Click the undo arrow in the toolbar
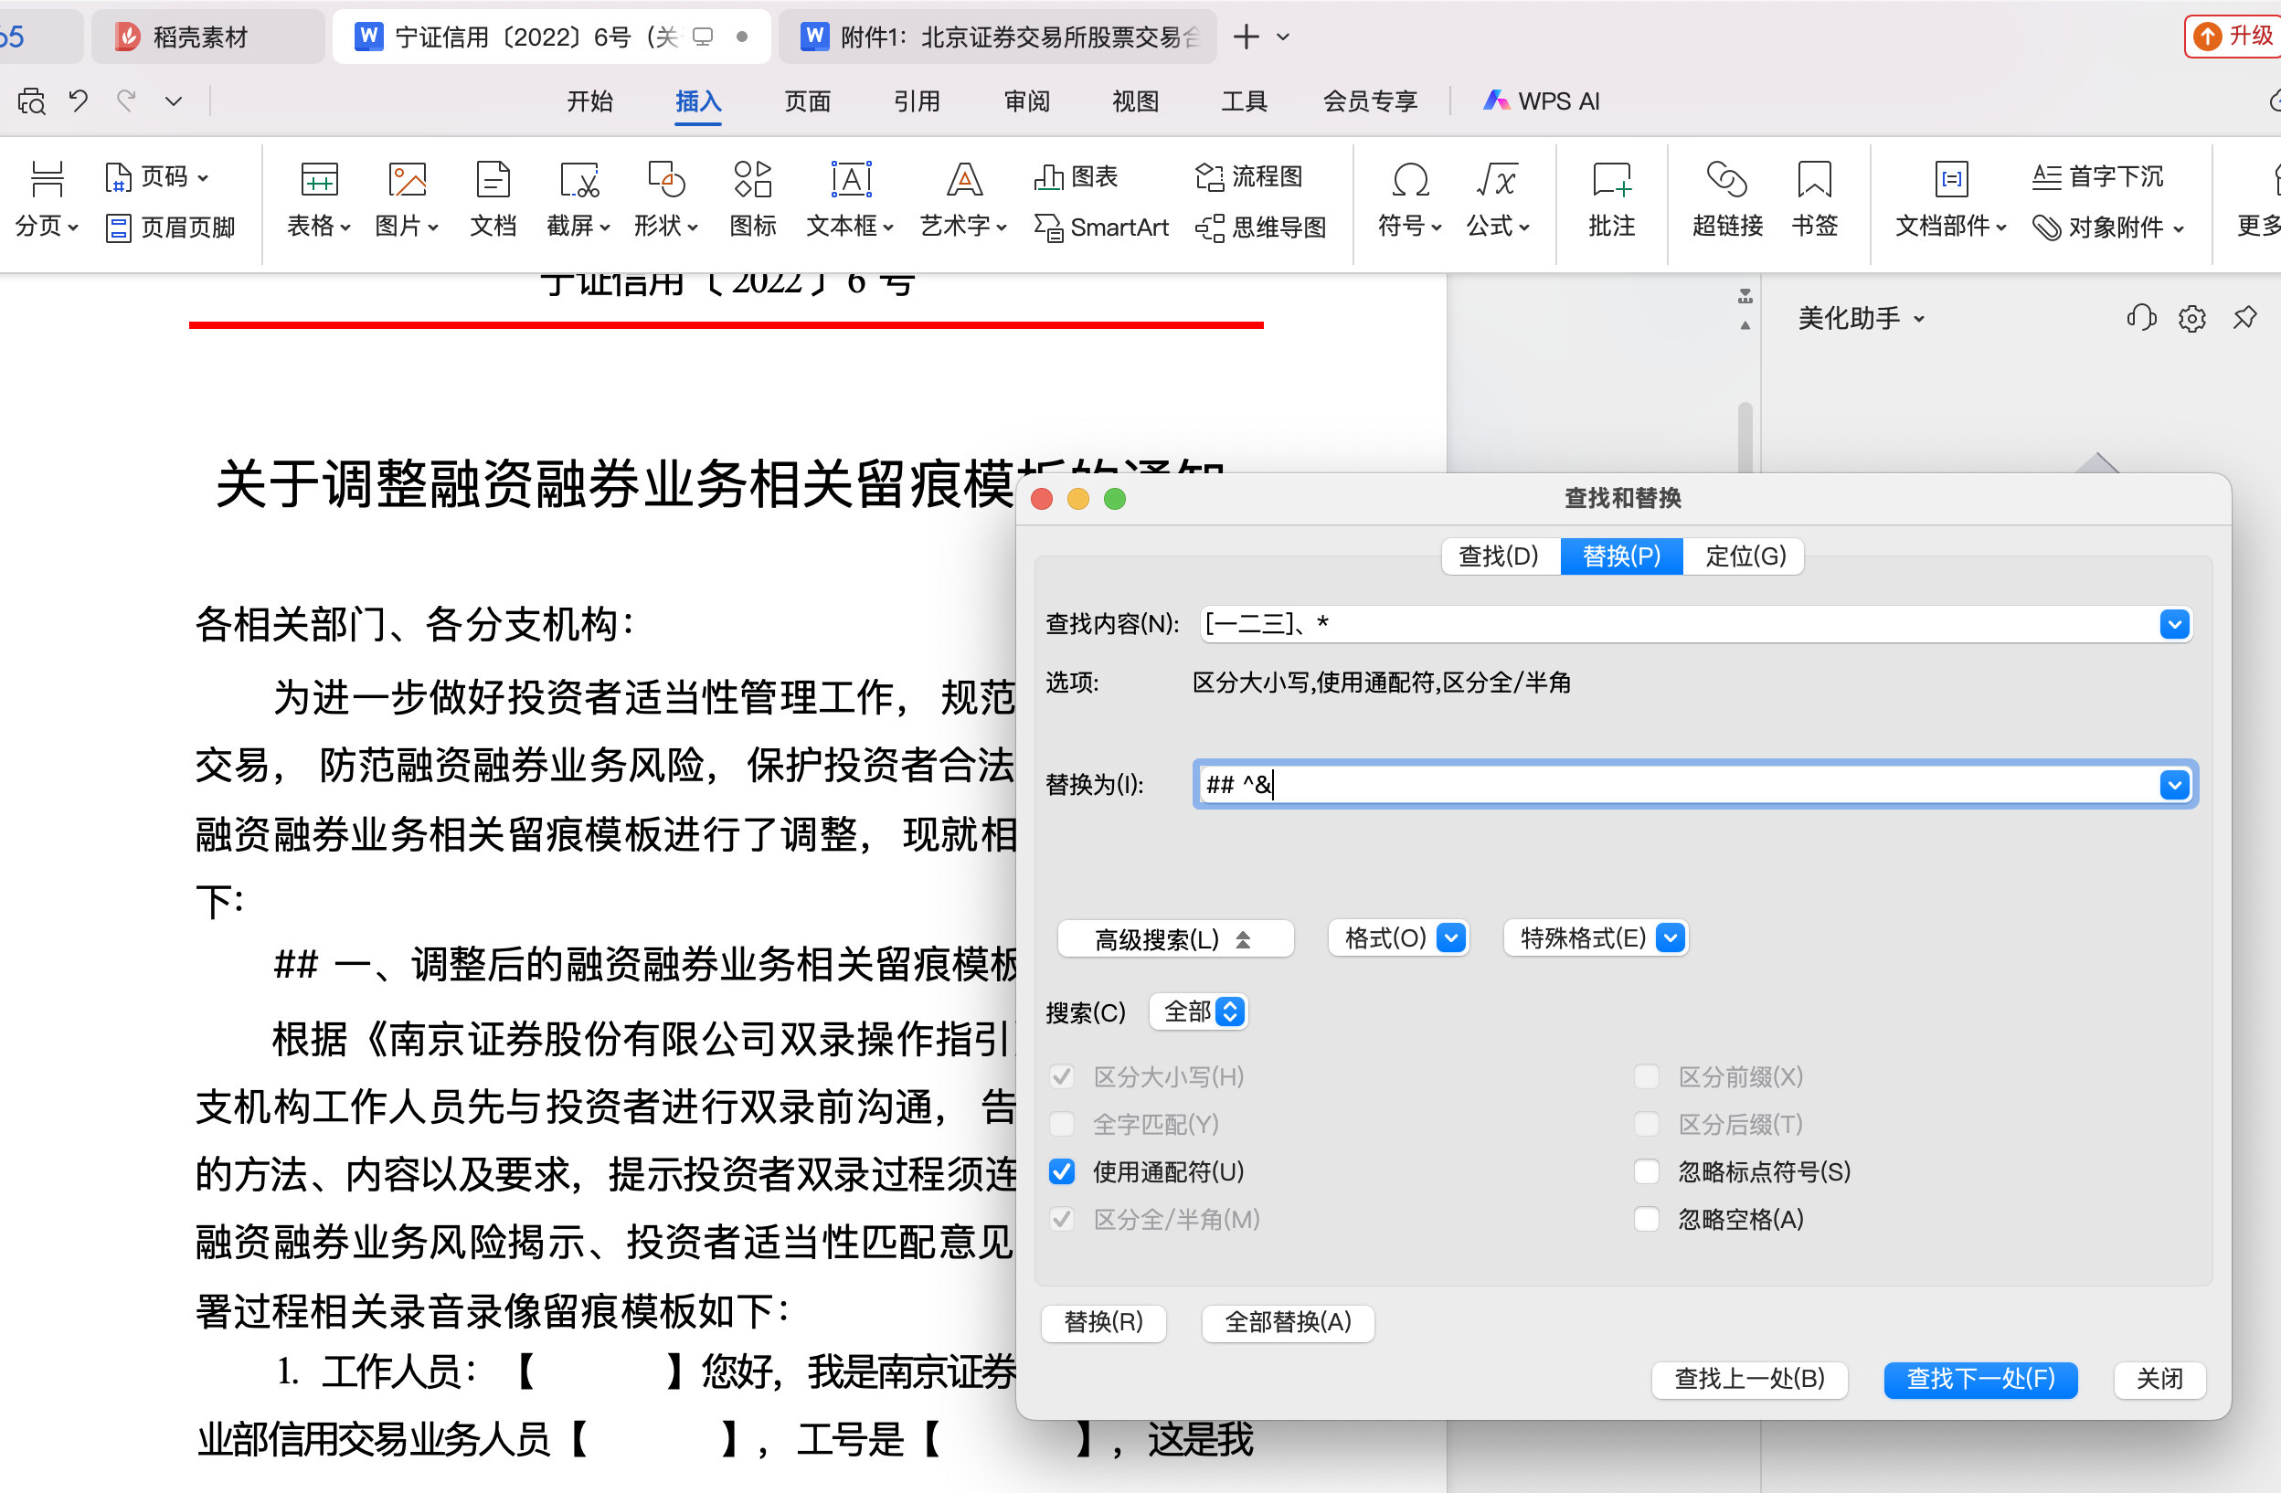The height and width of the screenshot is (1493, 2281). click(79, 100)
